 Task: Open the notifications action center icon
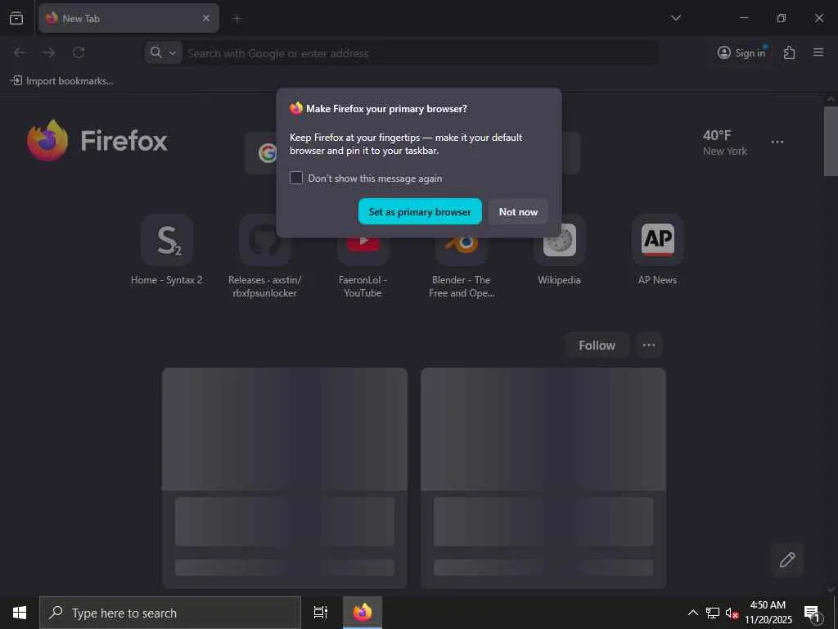(x=813, y=613)
